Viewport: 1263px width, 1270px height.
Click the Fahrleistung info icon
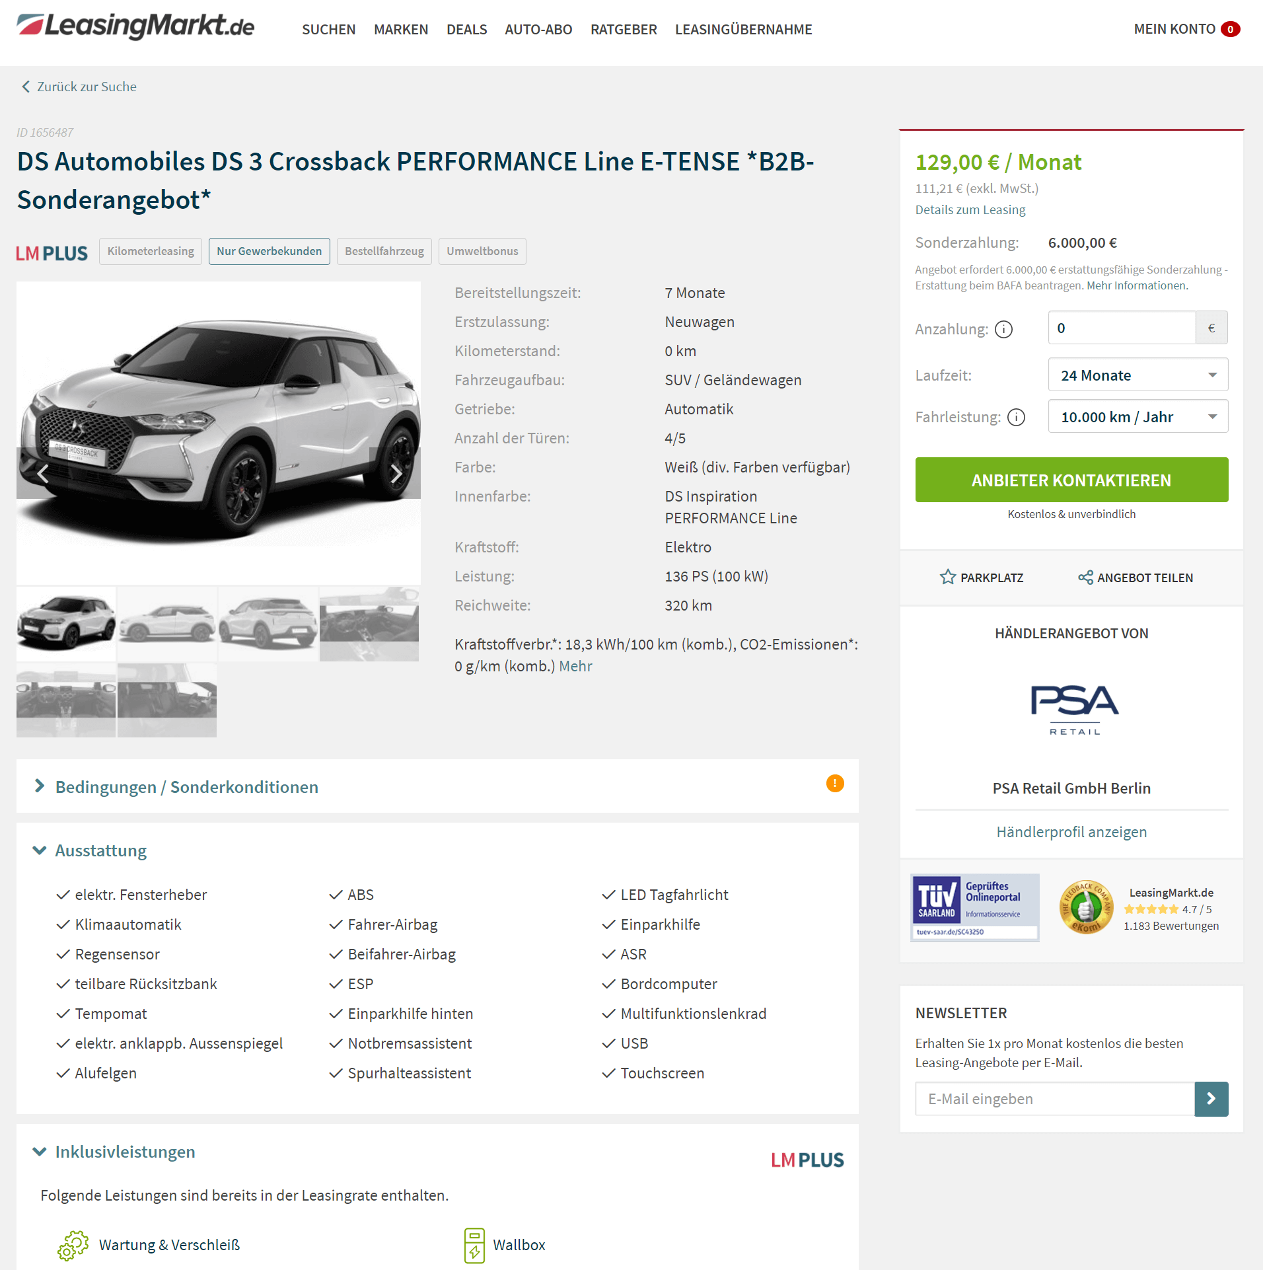1016,417
